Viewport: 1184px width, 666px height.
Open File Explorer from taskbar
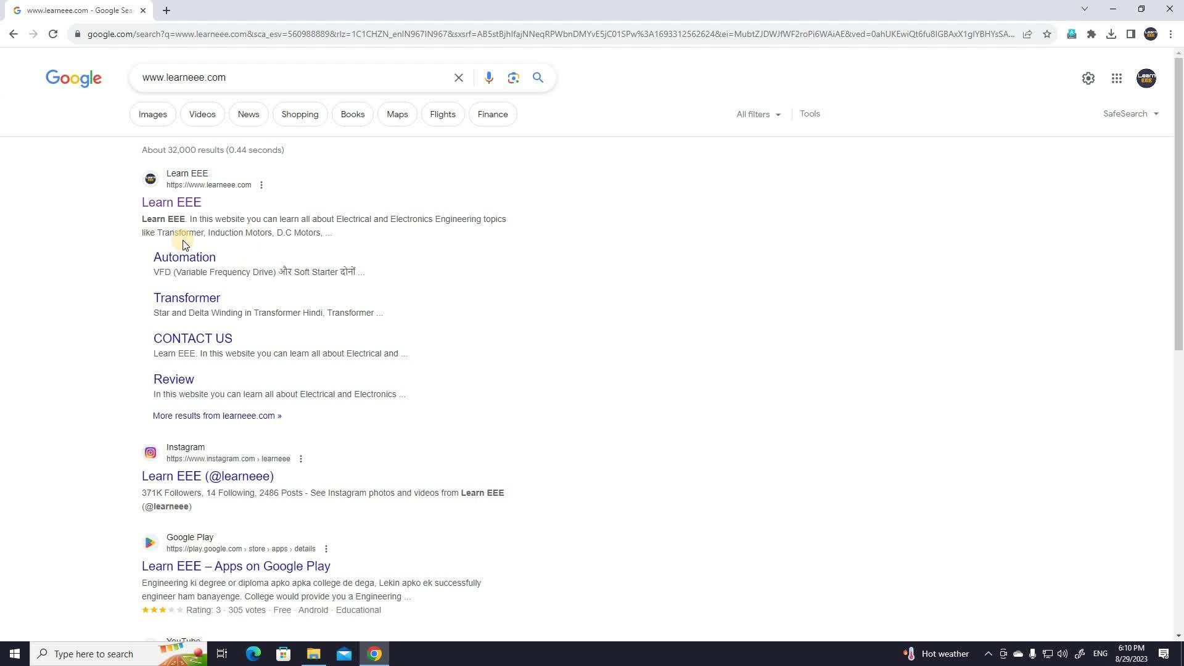click(314, 654)
